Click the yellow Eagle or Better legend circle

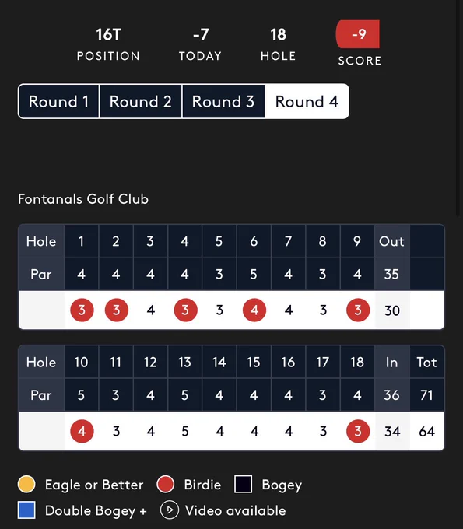tap(26, 484)
